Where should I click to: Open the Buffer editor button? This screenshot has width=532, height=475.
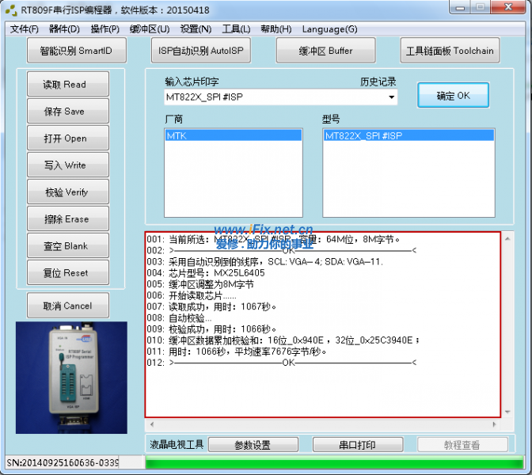(x=325, y=51)
